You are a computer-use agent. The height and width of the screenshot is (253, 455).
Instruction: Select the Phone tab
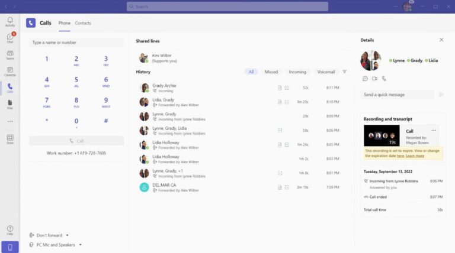click(x=64, y=23)
